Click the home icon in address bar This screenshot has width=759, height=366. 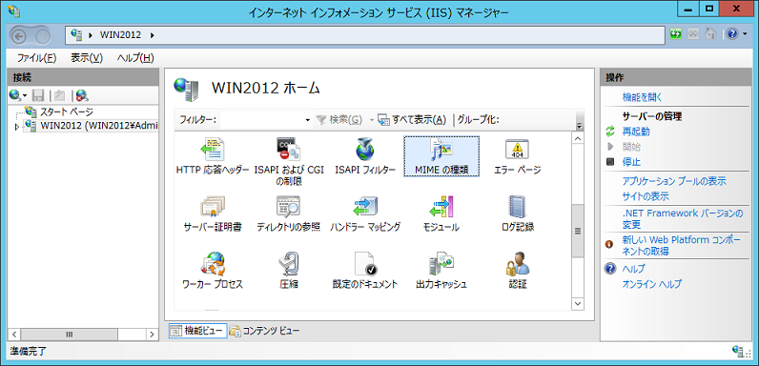[x=710, y=34]
